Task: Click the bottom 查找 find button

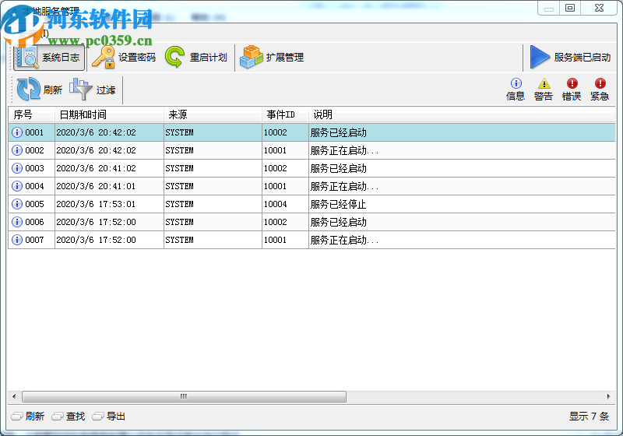Action: [x=69, y=416]
